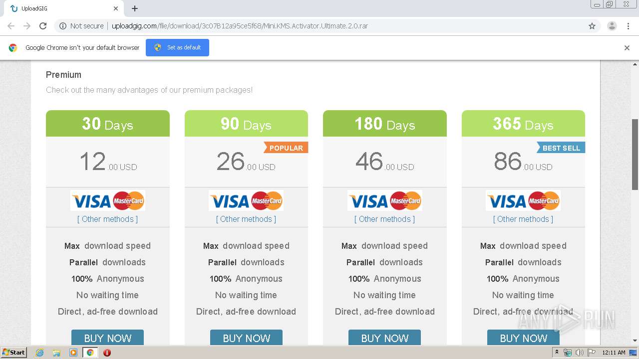Click the POPULAR ribbon badge
639x359 pixels.
286,148
